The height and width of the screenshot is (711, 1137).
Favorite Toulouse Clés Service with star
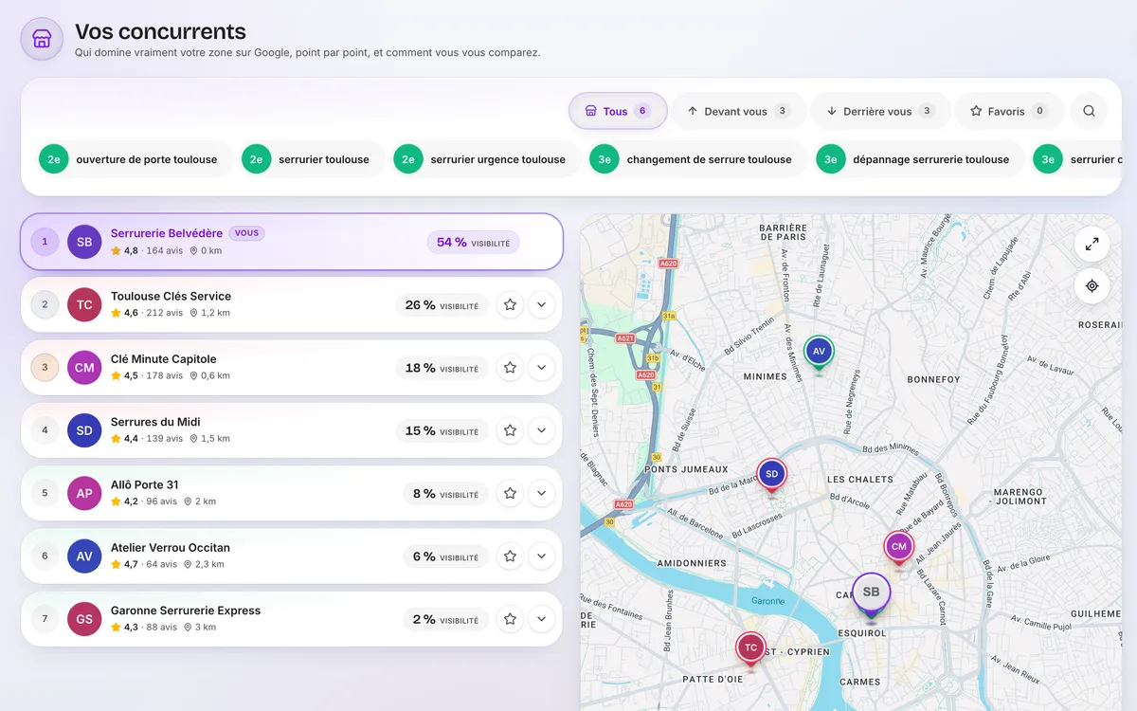pos(510,305)
